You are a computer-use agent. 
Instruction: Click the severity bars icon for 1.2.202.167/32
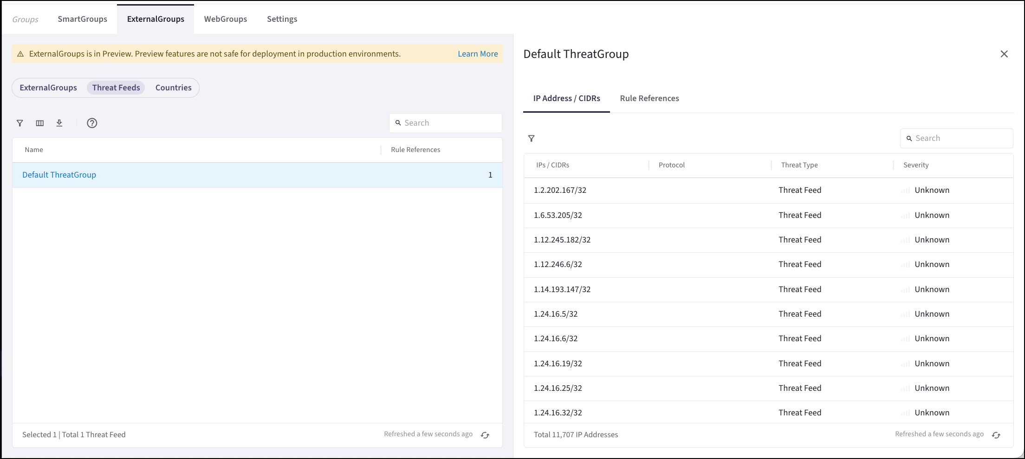click(905, 190)
